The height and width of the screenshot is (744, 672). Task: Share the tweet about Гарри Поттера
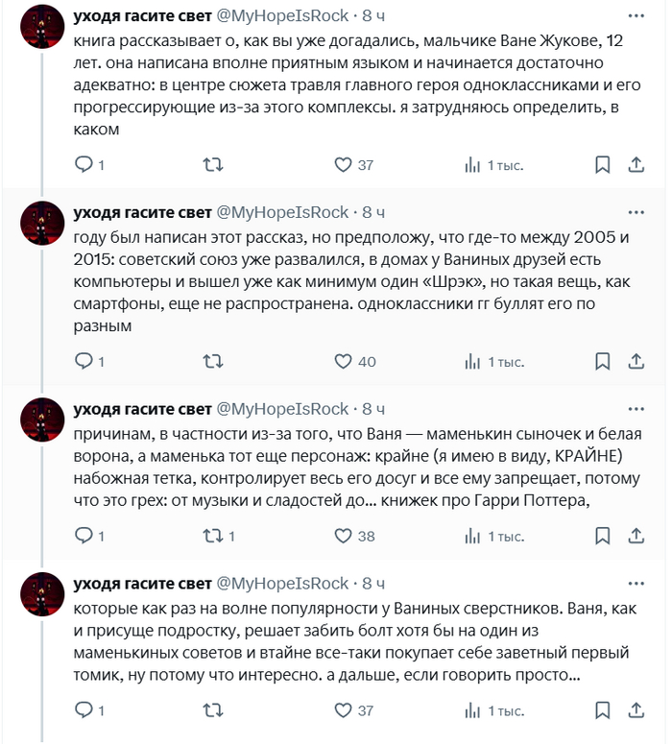(x=636, y=536)
